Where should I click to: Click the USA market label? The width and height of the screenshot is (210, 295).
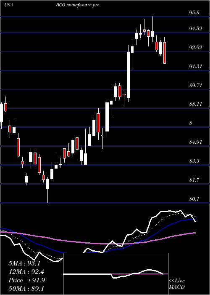(x=8, y=5)
